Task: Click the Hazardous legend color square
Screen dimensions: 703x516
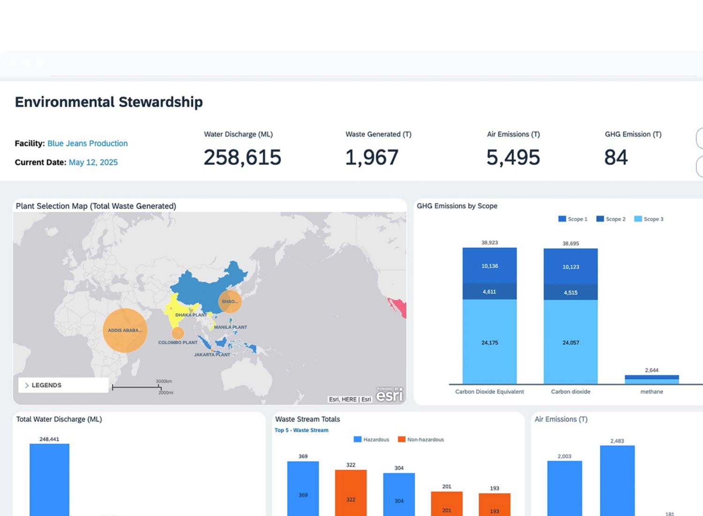Action: point(358,440)
